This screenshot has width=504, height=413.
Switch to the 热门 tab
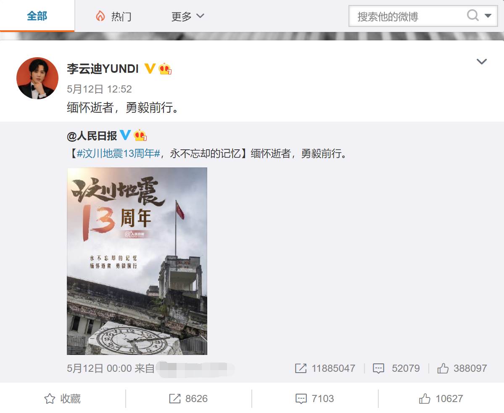click(x=113, y=16)
